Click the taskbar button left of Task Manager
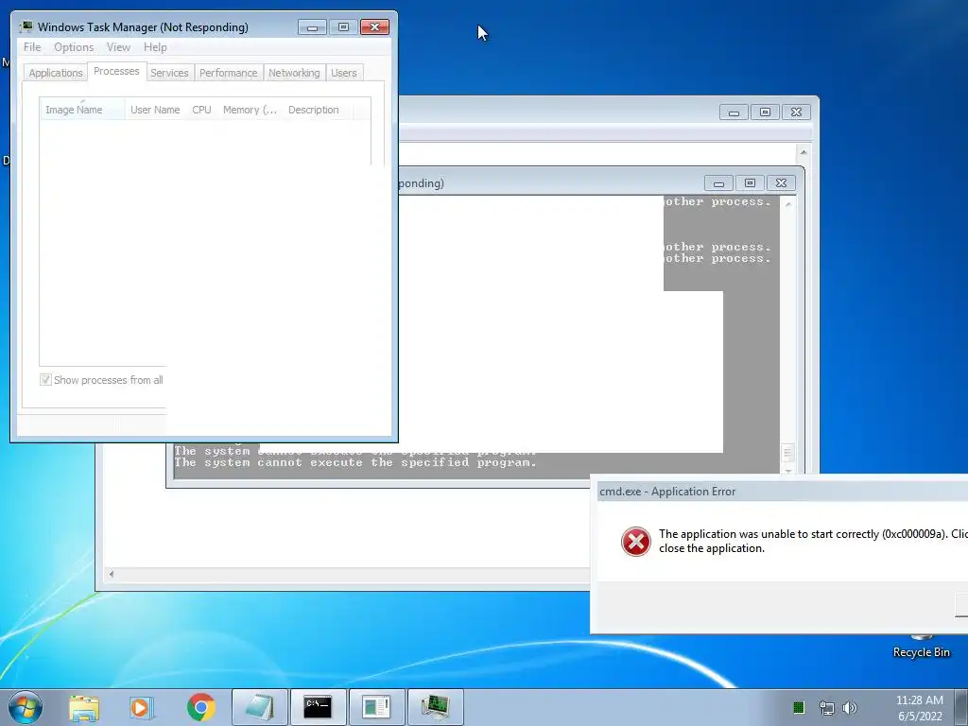This screenshot has height=726, width=968. [x=376, y=707]
